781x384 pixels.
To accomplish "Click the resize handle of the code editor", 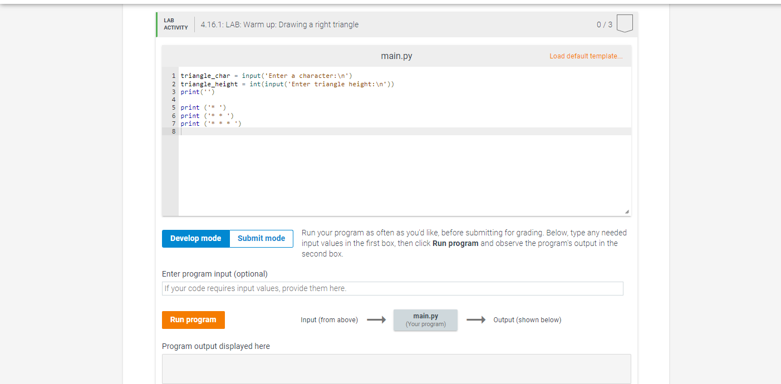I will click(627, 211).
